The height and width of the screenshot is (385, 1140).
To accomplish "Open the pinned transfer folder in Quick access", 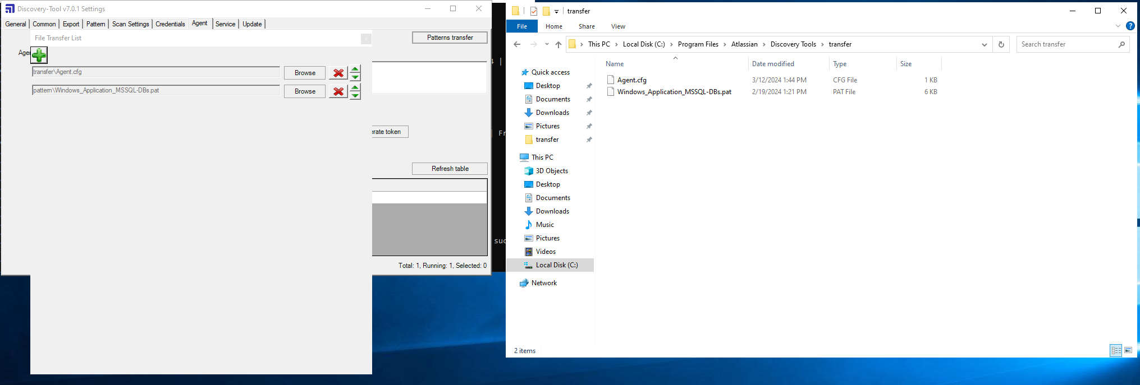I will 547,140.
